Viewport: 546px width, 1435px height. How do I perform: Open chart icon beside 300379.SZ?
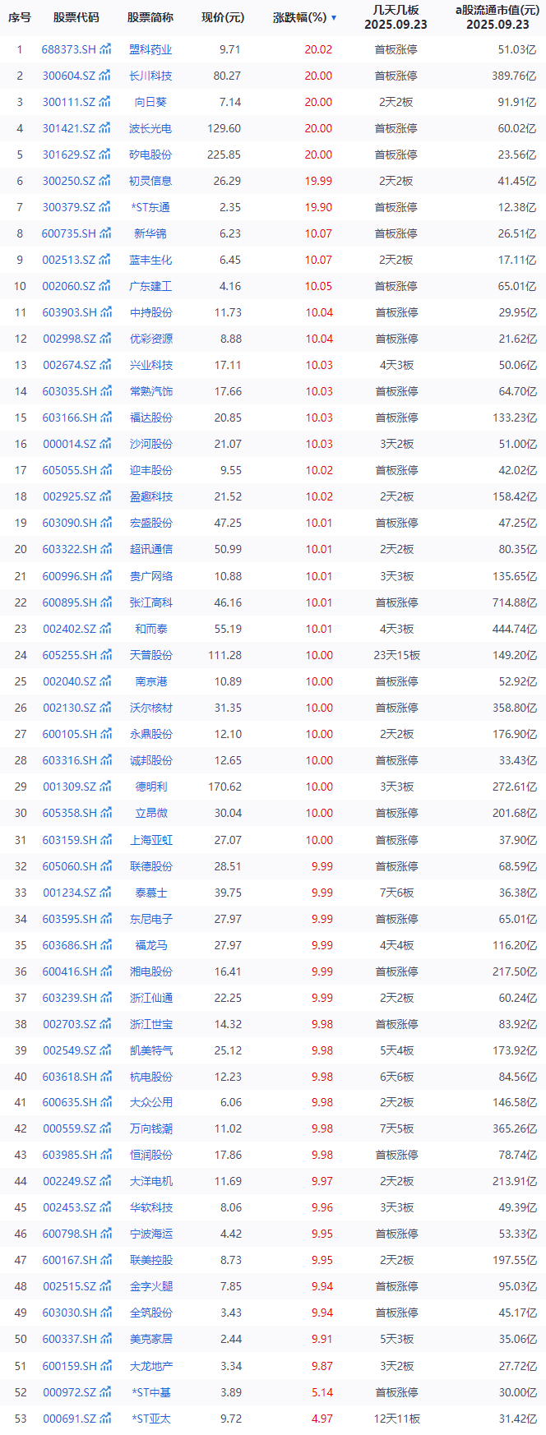104,207
